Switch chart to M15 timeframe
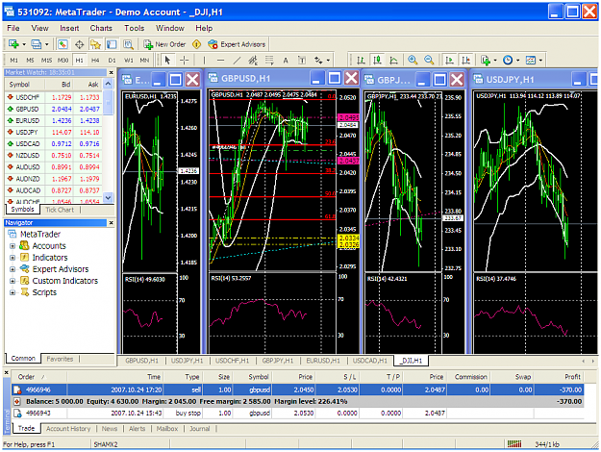The width and height of the screenshot is (601, 452). pos(46,61)
